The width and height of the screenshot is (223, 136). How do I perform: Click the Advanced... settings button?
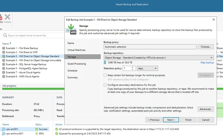[206, 109]
